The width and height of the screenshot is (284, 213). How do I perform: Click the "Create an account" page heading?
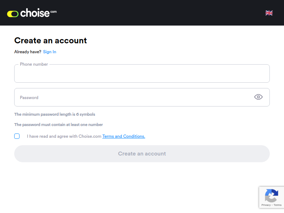coord(50,40)
